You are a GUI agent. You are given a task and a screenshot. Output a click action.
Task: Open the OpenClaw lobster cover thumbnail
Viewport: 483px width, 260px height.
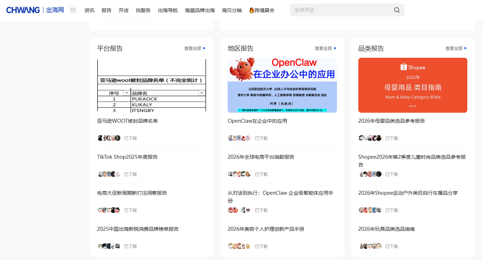point(282,85)
